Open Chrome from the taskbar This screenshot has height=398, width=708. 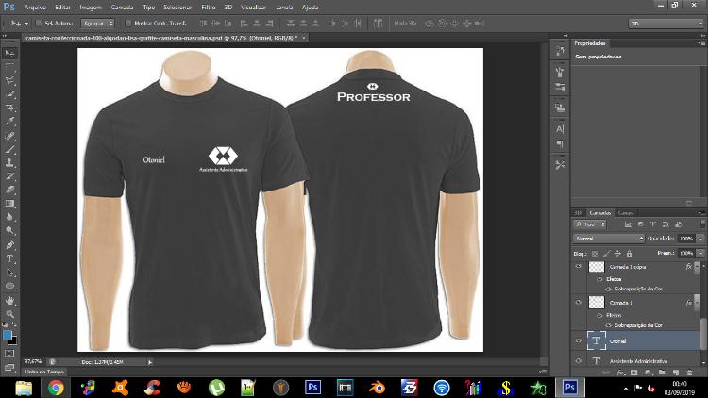point(56,388)
